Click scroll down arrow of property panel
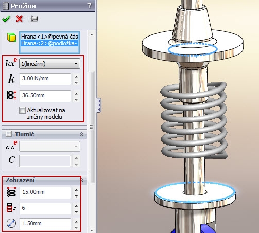 coord(92,230)
